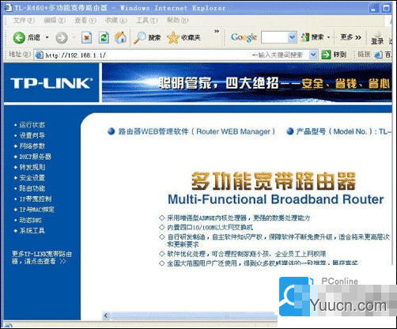Click the Home icon in toolbar
The width and height of the screenshot is (397, 329).
120,37
